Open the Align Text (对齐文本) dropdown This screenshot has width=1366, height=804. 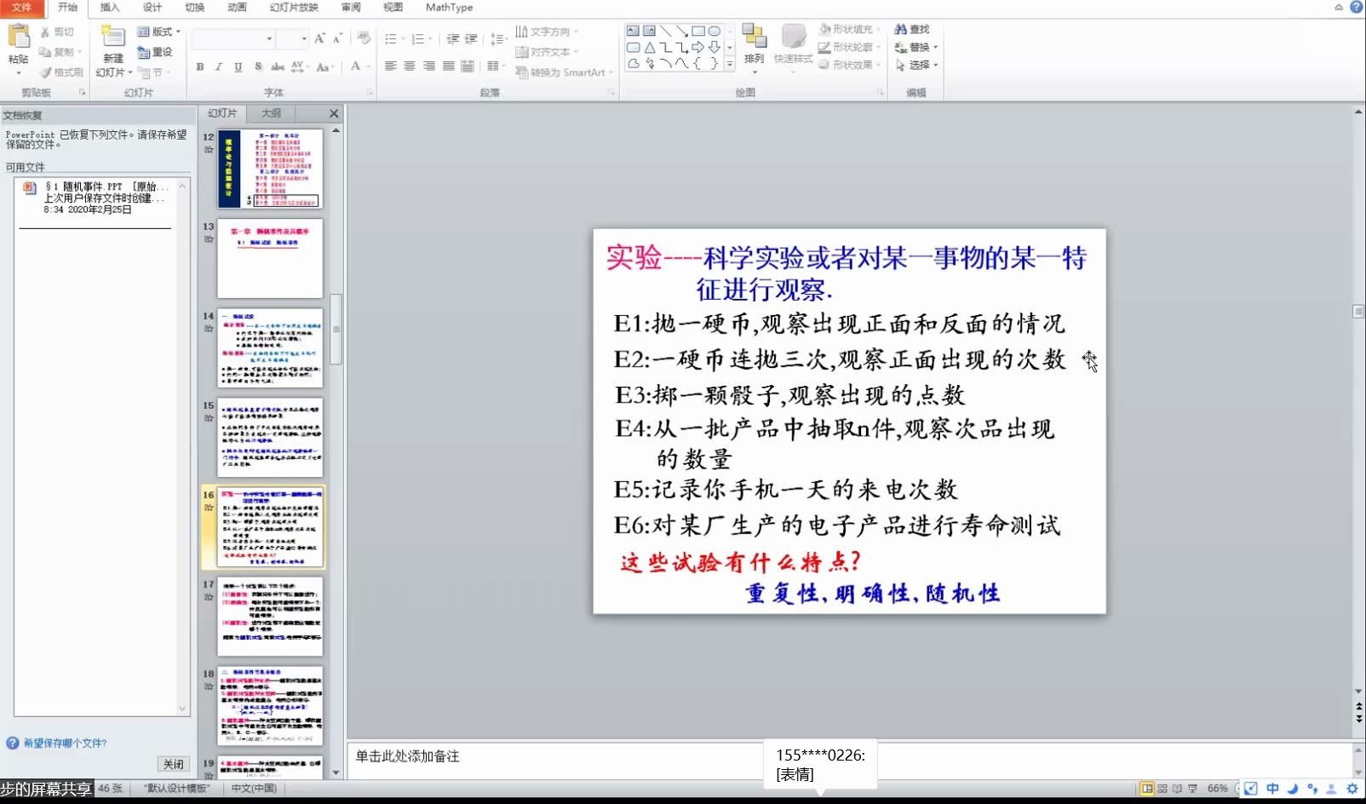pos(548,52)
